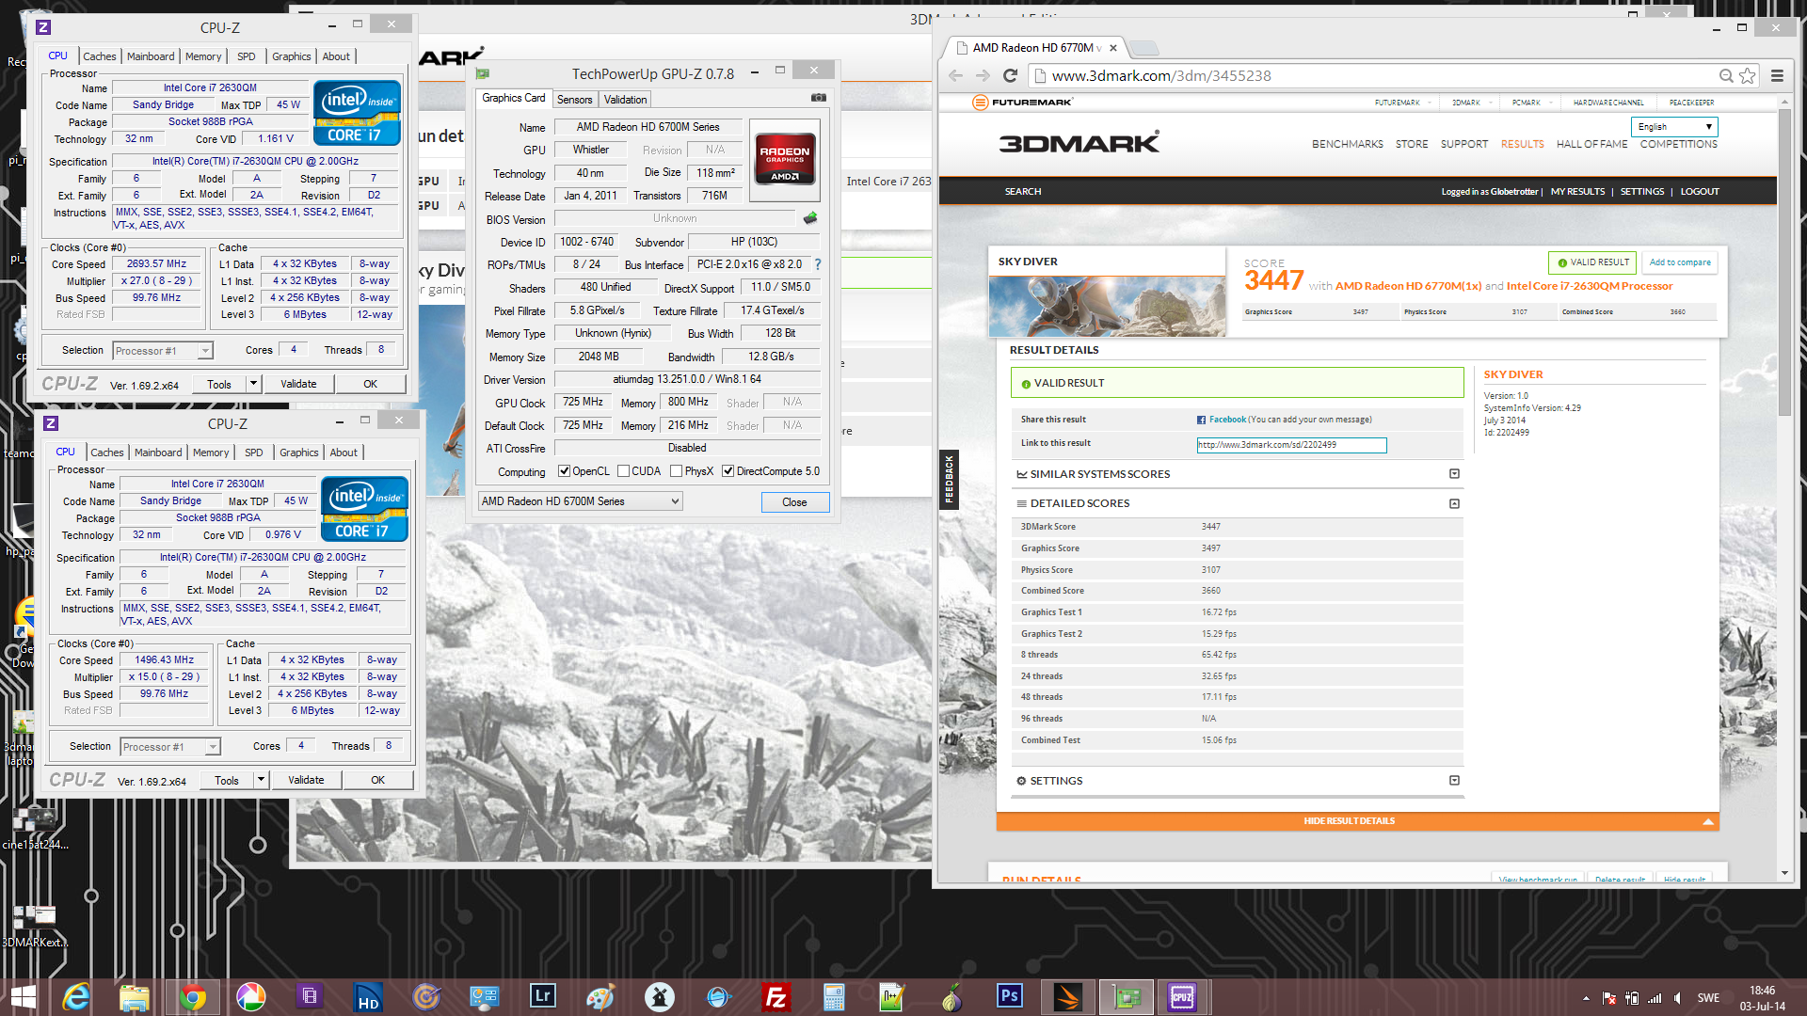The width and height of the screenshot is (1807, 1016).
Task: Click HIDE RESULT DETAILS bar
Action: point(1357,821)
